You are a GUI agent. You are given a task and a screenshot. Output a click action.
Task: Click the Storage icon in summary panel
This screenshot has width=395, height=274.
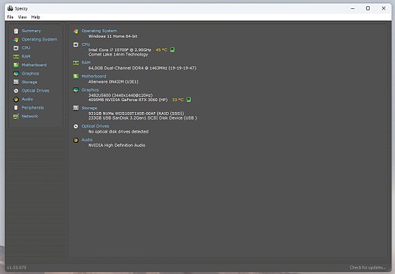click(76, 108)
